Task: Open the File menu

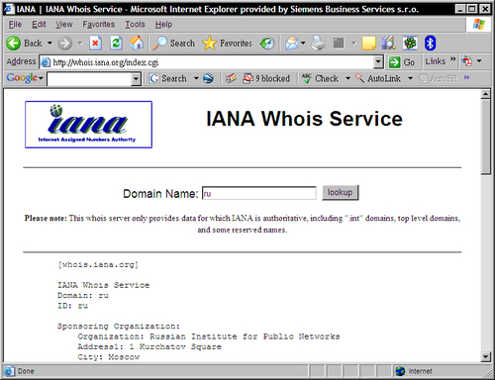Action: tap(15, 25)
